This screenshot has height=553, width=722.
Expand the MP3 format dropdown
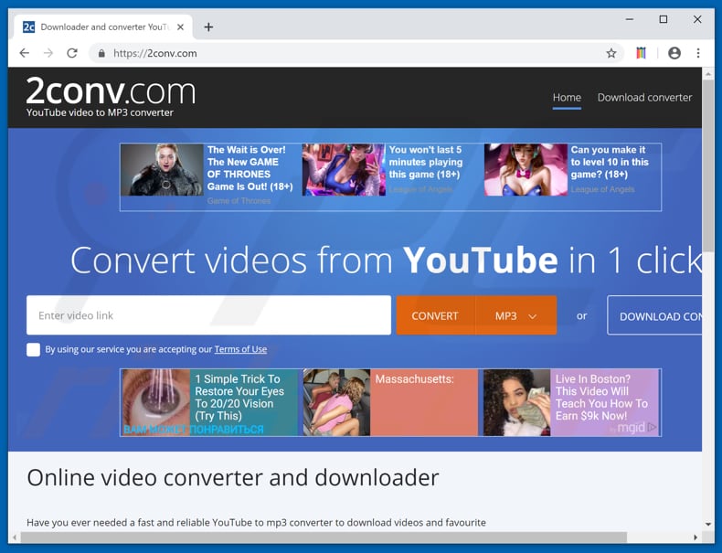coord(515,315)
